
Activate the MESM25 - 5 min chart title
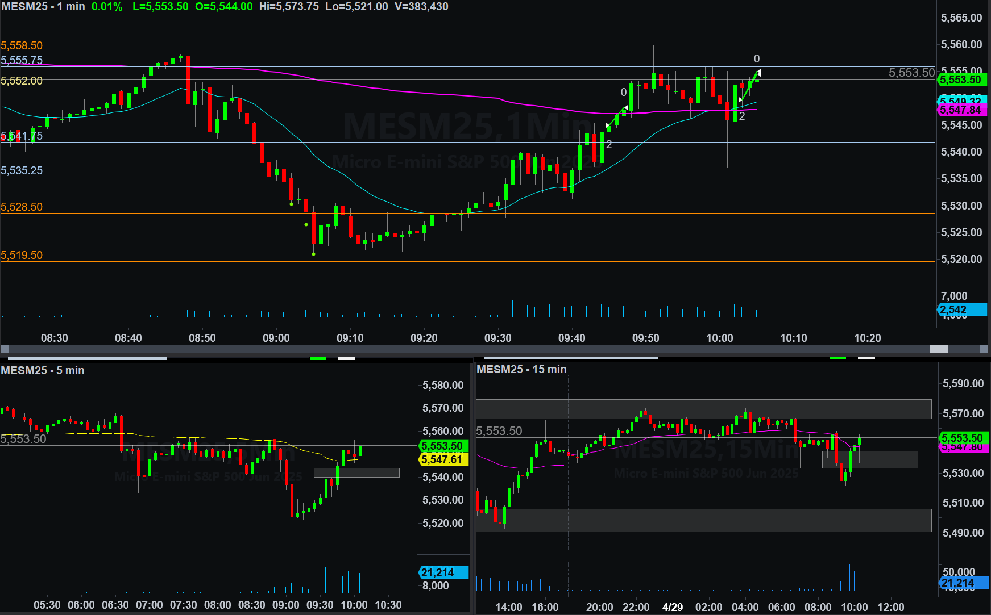(43, 370)
